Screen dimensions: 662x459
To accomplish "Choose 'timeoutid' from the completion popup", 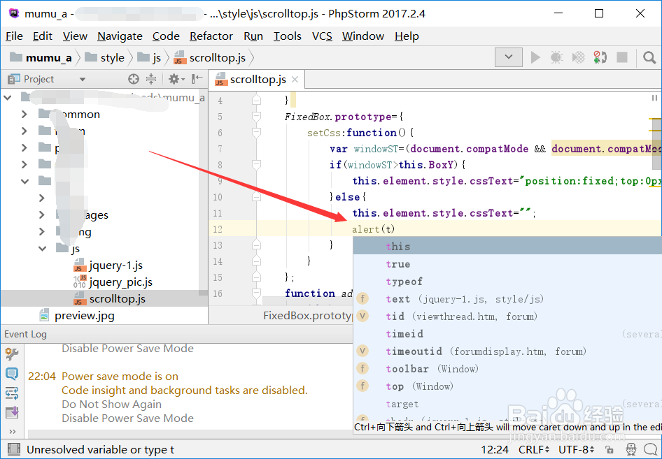I will (x=507, y=351).
